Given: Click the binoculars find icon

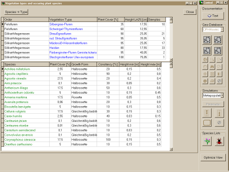Looking at the screenshot, I should 212,67.
